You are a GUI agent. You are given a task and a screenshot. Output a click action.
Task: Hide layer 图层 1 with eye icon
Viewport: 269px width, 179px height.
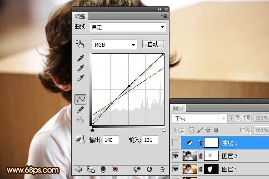176,169
